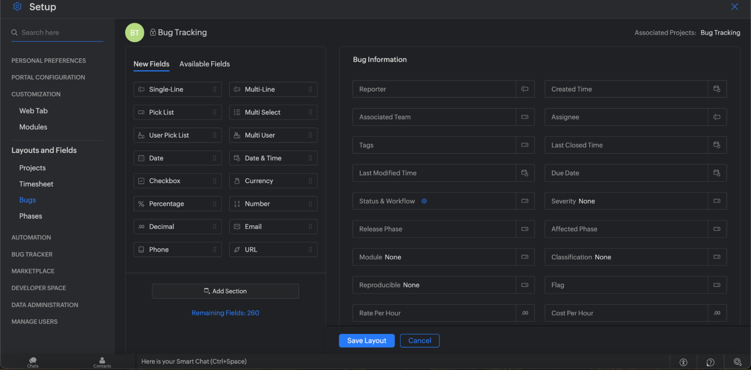Screen dimensions: 751x370
Task: Click the Search here input field
Action: coord(60,33)
